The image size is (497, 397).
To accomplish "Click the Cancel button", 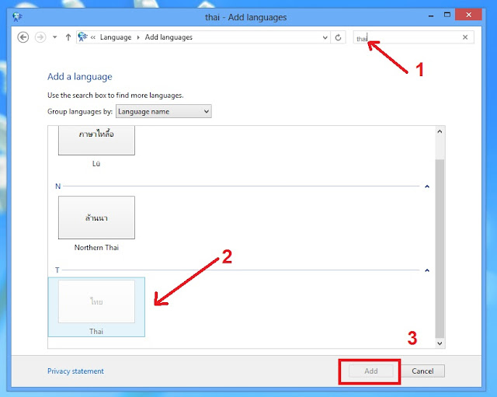I will point(422,371).
